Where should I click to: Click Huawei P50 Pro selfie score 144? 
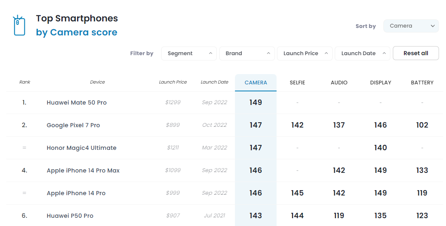point(297,216)
